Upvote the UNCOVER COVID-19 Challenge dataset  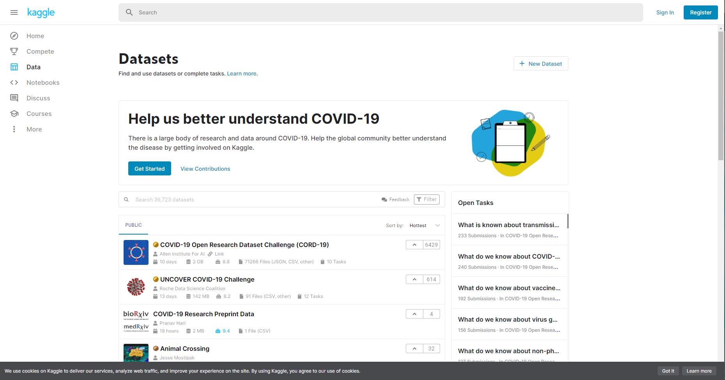tap(414, 279)
